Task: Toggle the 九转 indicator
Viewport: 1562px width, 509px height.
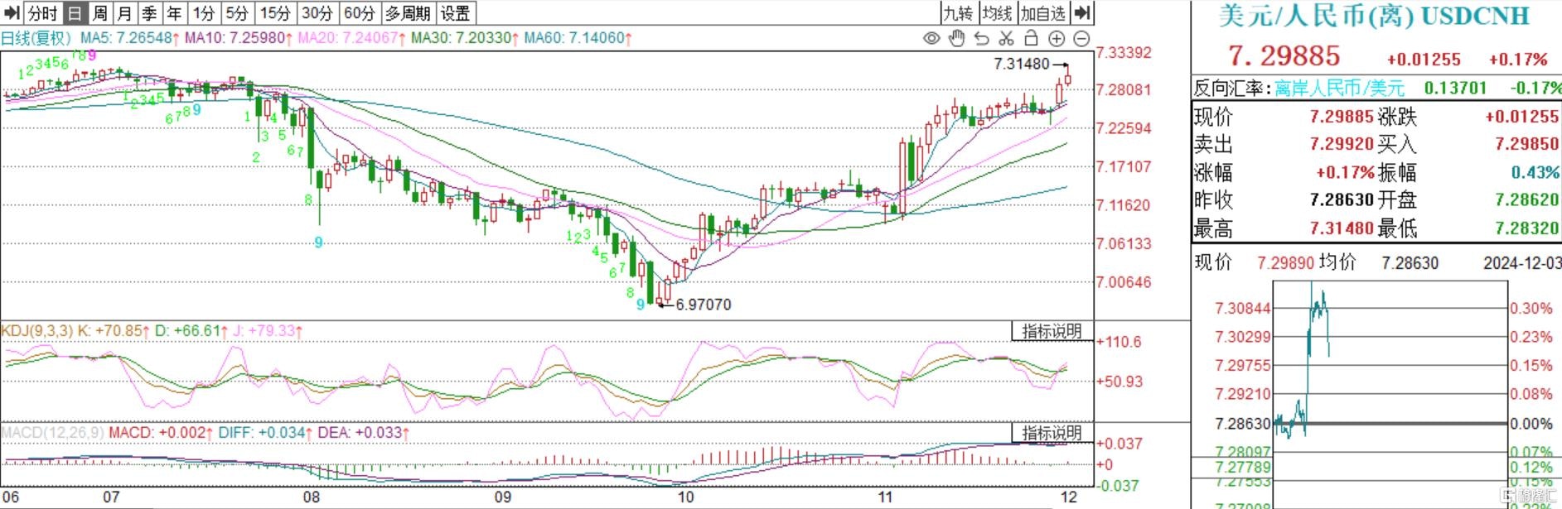Action: 958,13
